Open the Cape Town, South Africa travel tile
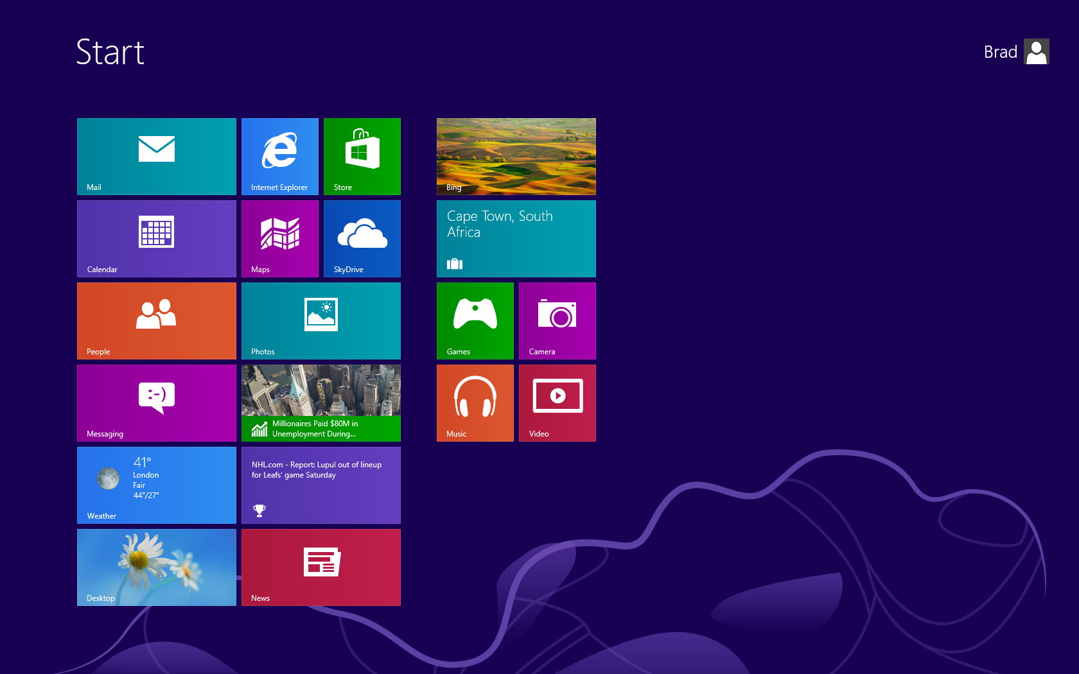This screenshot has width=1079, height=674. (x=516, y=238)
